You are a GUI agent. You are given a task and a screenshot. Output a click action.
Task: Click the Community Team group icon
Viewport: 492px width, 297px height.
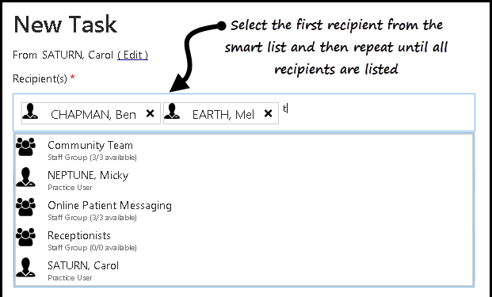pyautogui.click(x=25, y=147)
